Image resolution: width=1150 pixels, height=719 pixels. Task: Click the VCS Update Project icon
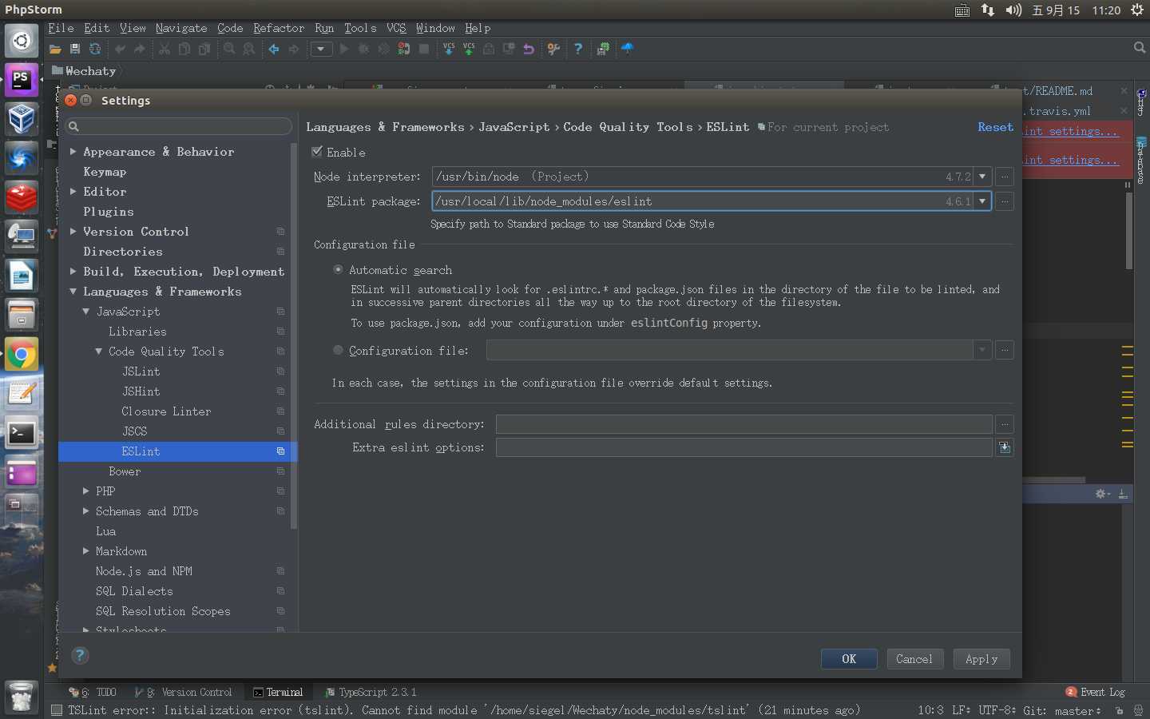click(x=449, y=50)
